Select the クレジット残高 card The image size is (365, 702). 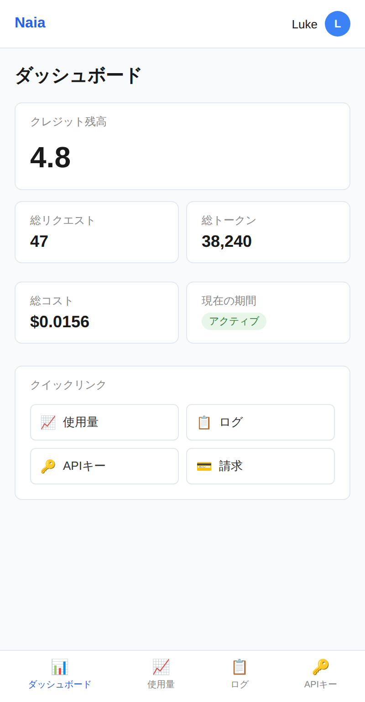coord(182,146)
